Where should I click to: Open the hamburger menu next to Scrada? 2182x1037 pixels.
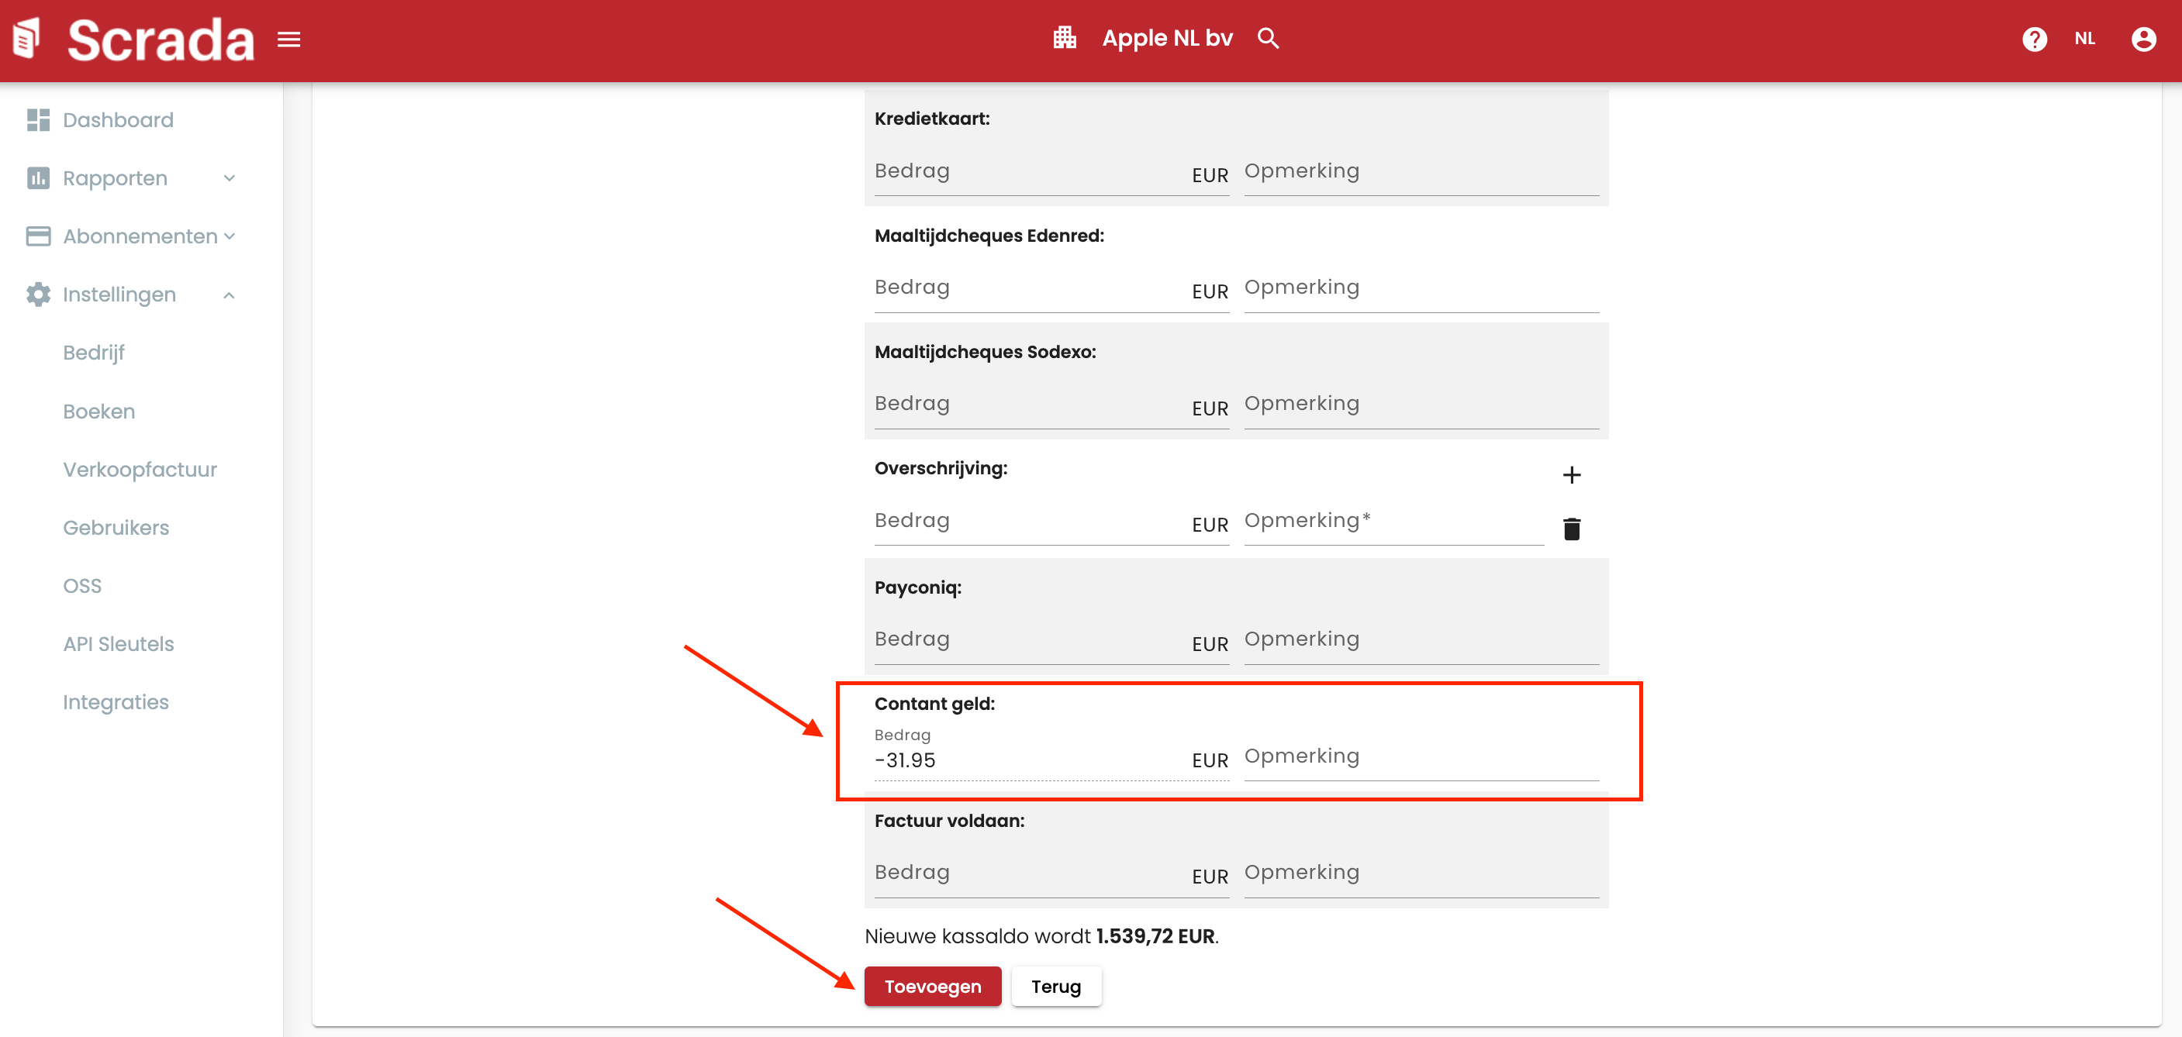(289, 40)
